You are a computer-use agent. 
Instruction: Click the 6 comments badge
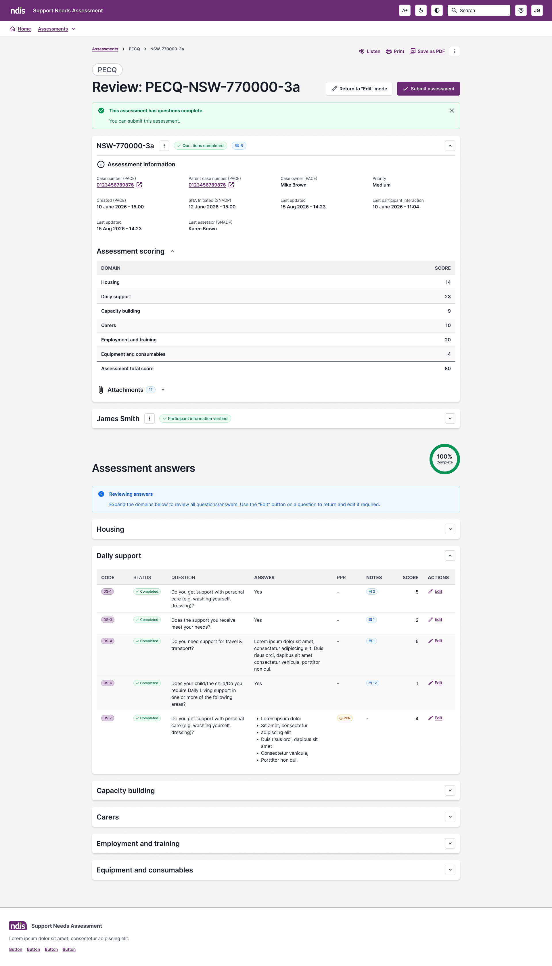(239, 146)
